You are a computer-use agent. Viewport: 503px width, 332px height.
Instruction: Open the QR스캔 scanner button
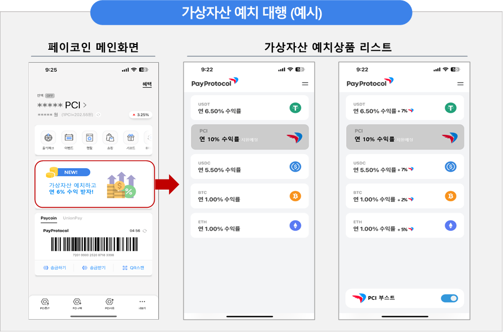[x=133, y=268]
